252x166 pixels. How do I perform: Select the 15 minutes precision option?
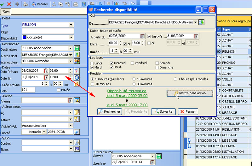coord(134,79)
